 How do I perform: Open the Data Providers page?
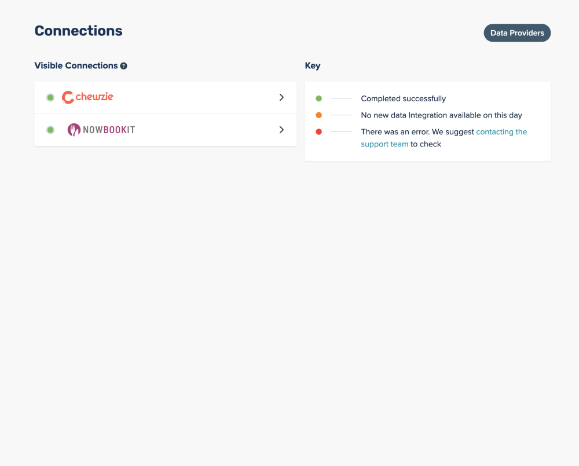pos(517,33)
